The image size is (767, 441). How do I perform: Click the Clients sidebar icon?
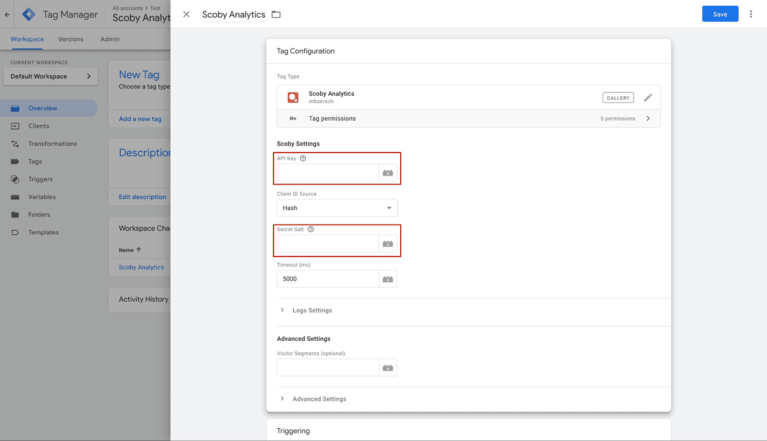15,126
